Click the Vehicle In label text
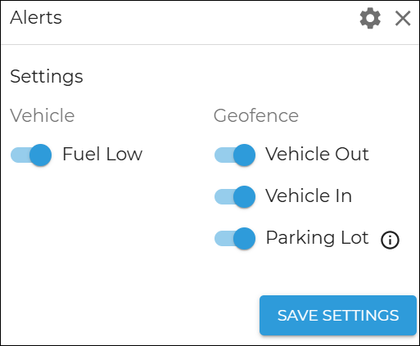The width and height of the screenshot is (420, 346). (309, 195)
